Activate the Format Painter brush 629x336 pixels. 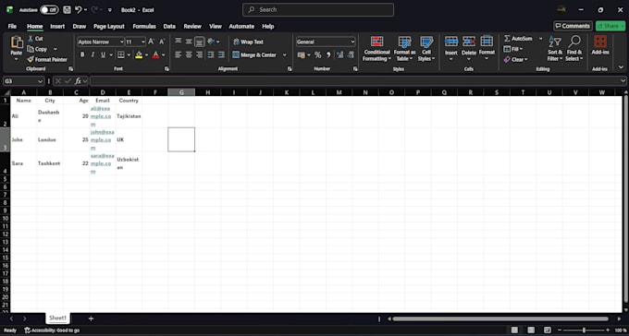tap(47, 59)
